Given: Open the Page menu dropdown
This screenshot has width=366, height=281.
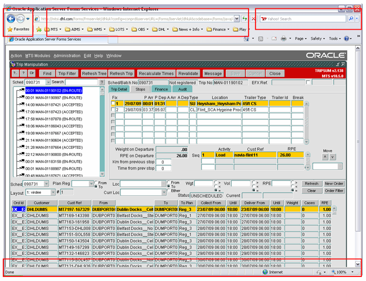Looking at the screenshot, I should pyautogui.click(x=301, y=39).
